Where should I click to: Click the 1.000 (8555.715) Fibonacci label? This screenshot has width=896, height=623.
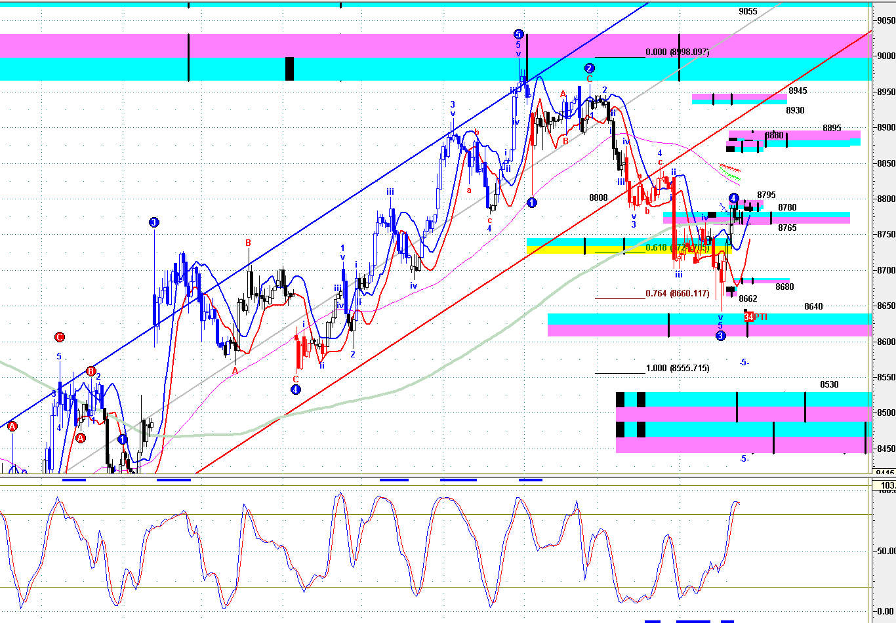(x=678, y=369)
